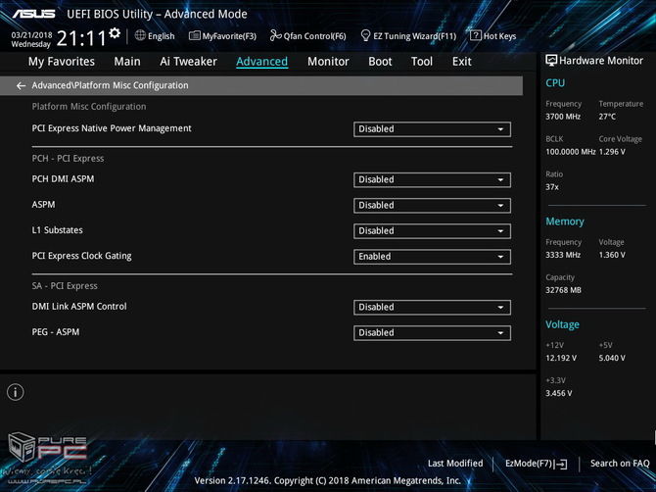This screenshot has width=656, height=492.
Task: Open the Monitor tab
Action: pos(328,62)
